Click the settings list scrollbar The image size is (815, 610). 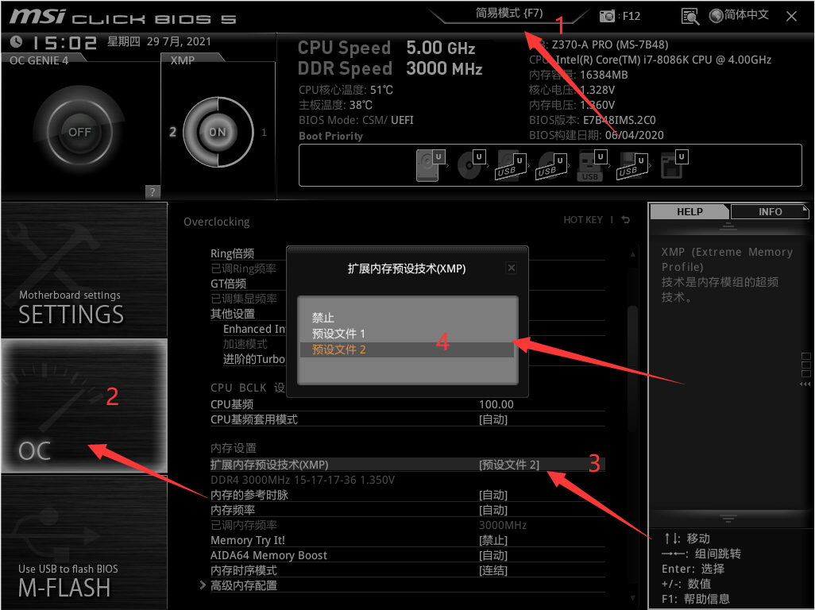(632, 369)
